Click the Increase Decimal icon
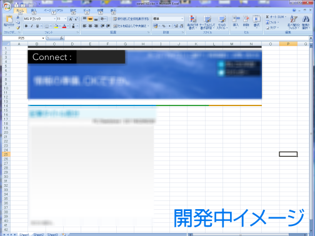Image resolution: width=315 pixels, height=236 pixels. pyautogui.click(x=176, y=26)
